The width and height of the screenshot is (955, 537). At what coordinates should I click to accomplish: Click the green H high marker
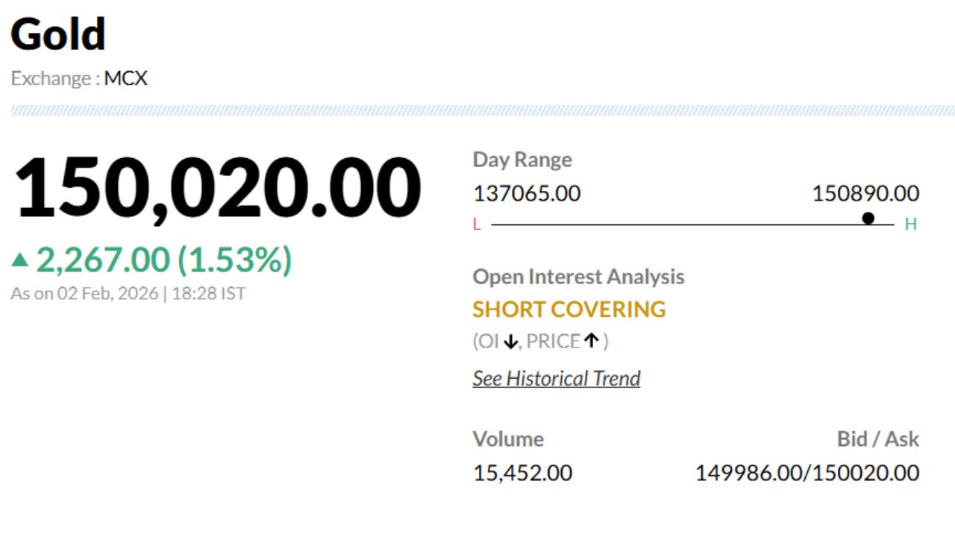pos(910,224)
